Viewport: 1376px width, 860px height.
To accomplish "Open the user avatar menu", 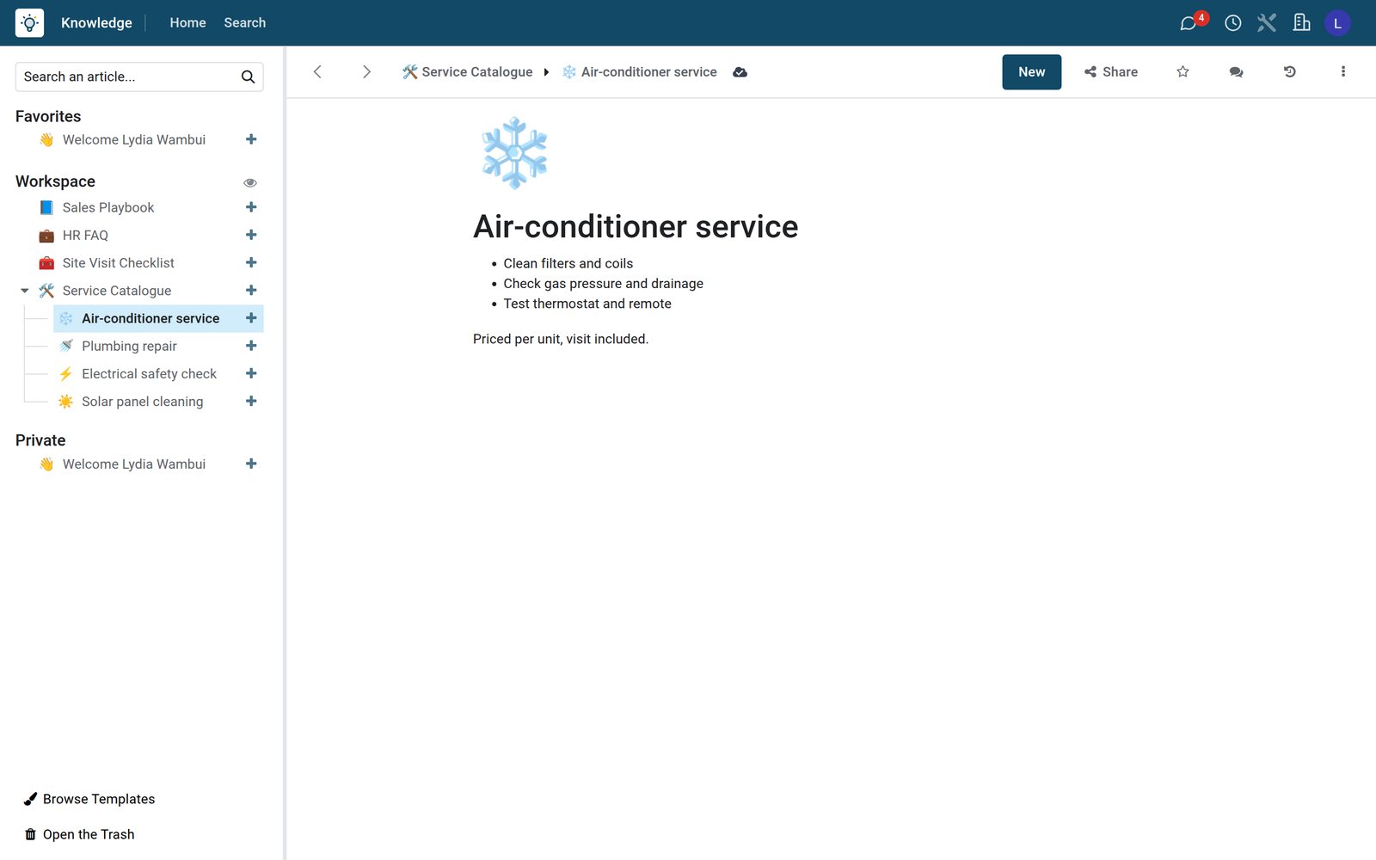I will coord(1337,23).
